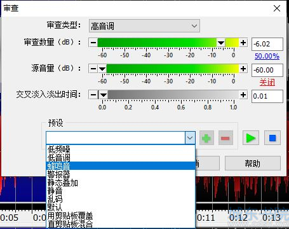Select the 警报器 preset

[121, 174]
